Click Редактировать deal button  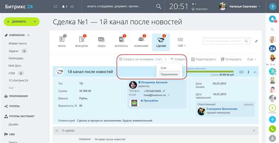(x=204, y=59)
